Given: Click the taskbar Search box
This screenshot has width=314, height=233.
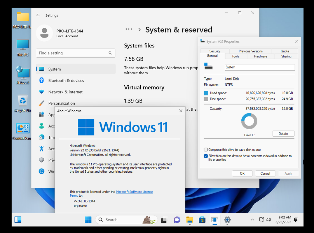Looking at the screenshot, I should [126, 220].
